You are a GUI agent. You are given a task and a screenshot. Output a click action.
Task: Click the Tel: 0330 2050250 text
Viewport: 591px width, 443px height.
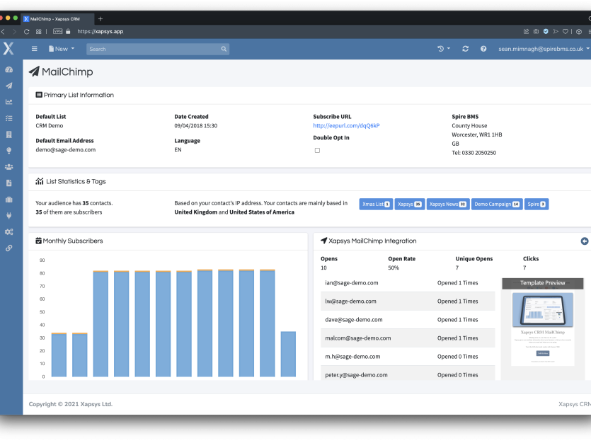point(474,153)
